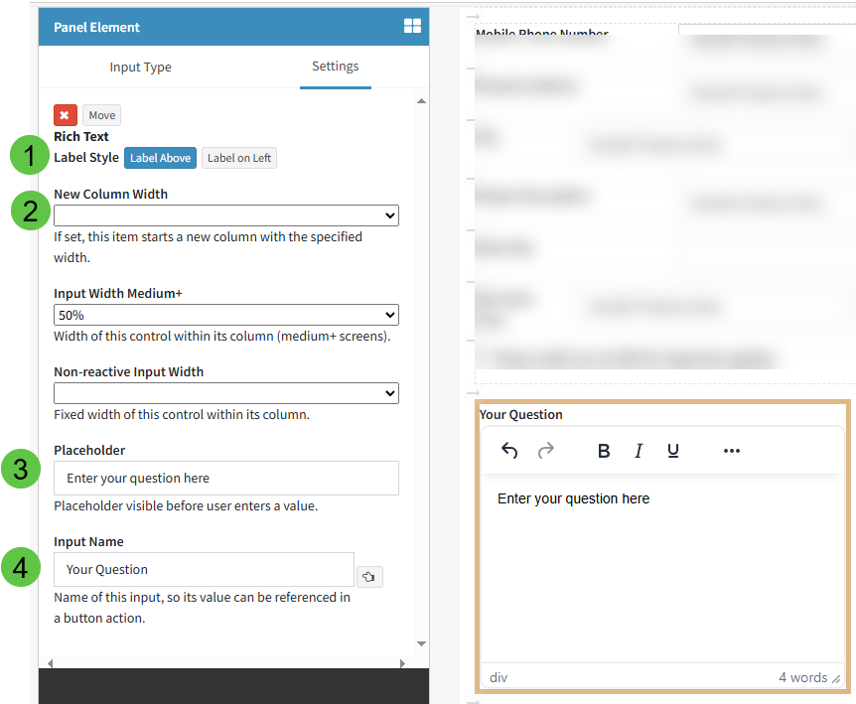This screenshot has height=704, width=856.
Task: Click the 4 words count
Action: click(x=802, y=678)
